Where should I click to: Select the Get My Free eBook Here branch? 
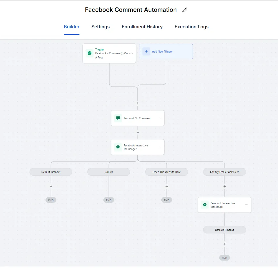225,172
